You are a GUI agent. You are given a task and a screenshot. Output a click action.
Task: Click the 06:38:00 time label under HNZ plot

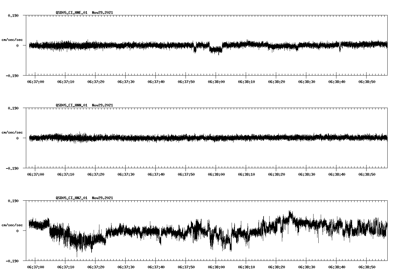[216, 267]
